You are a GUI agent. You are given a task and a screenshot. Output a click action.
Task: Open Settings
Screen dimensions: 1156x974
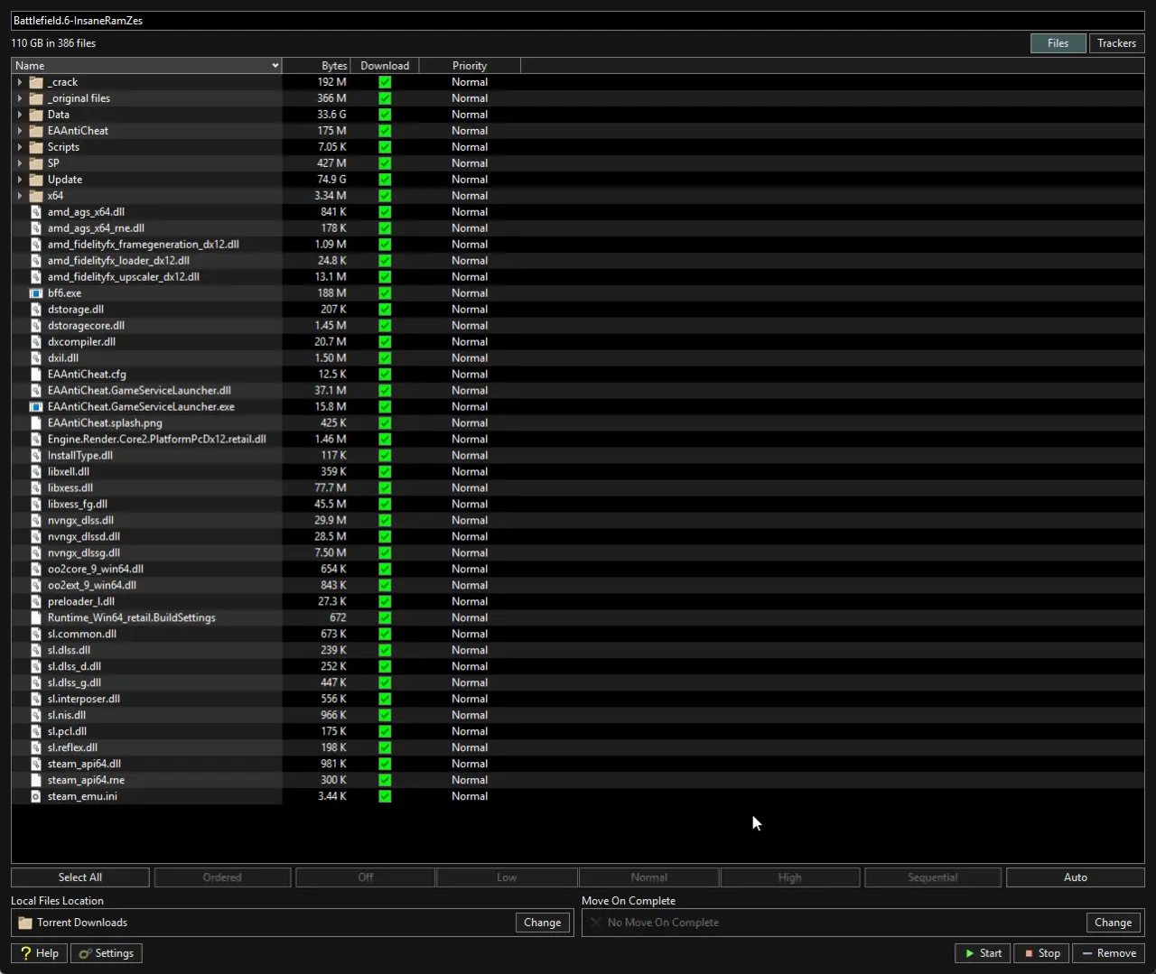click(x=107, y=953)
